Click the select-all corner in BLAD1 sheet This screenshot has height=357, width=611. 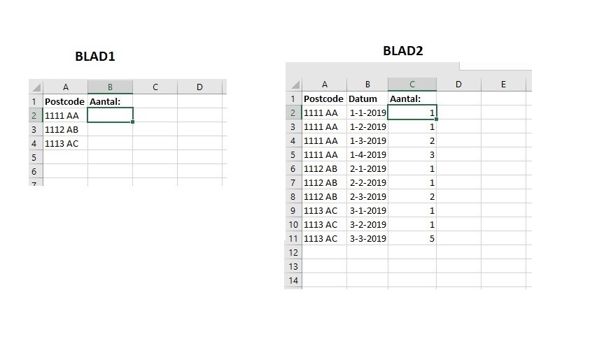pyautogui.click(x=36, y=88)
